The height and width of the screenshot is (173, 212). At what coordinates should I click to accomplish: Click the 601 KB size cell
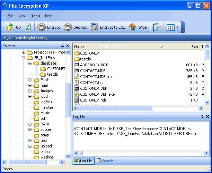pyautogui.click(x=192, y=65)
